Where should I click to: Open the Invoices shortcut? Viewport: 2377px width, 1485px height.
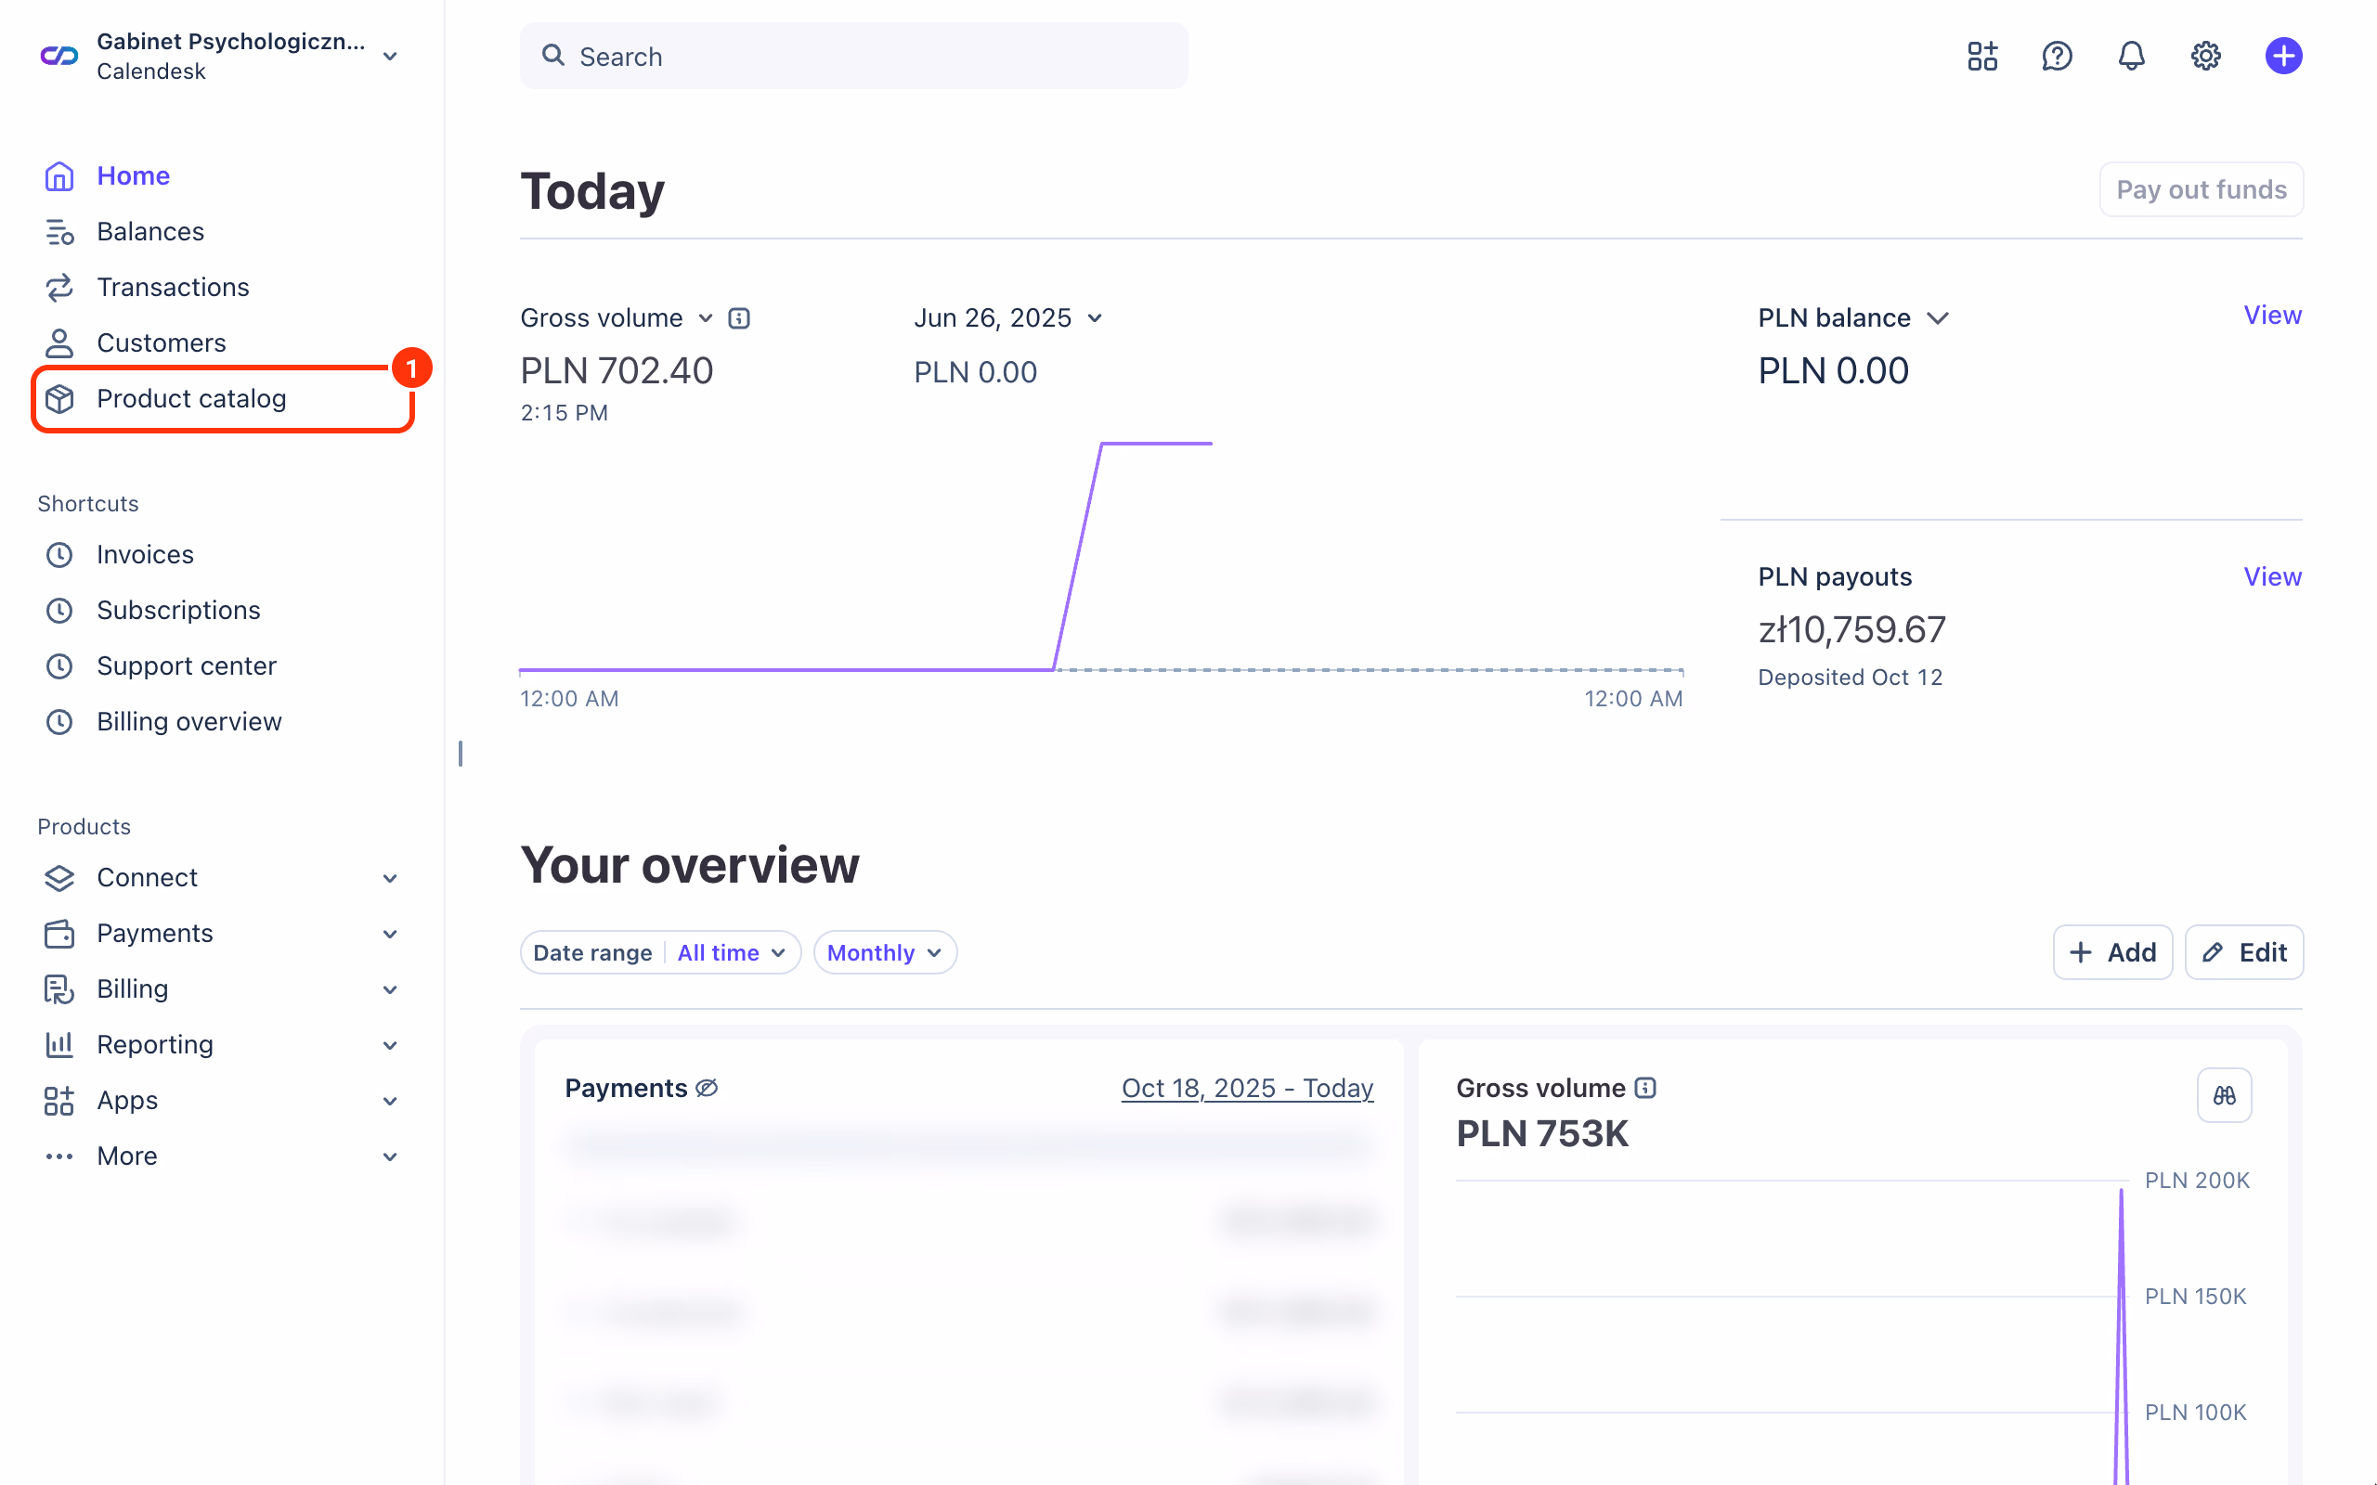(146, 555)
